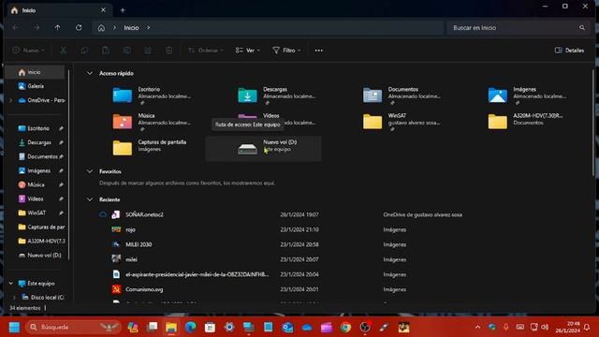Show hidden system tray icons

(477, 327)
